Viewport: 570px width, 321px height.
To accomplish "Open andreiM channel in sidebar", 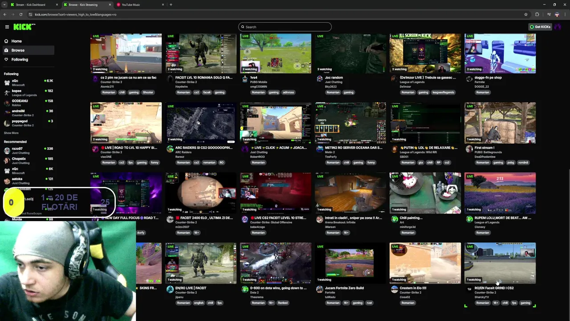I will pos(28,113).
